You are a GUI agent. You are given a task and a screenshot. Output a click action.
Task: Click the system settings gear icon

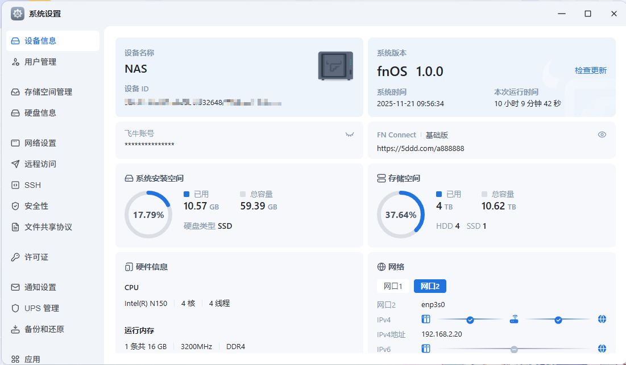[18, 14]
